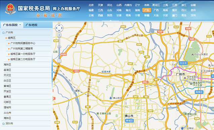Switch to the 广东地税 tab
Image resolution: width=214 pixels, height=130 pixels.
(32, 25)
